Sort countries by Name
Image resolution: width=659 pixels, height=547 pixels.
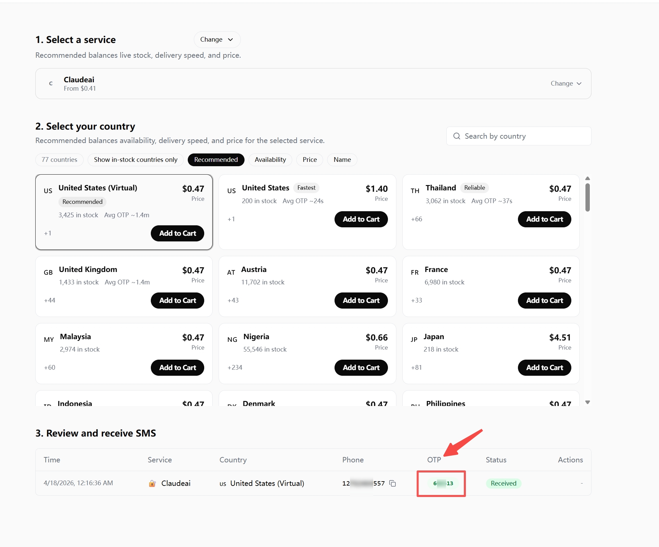(x=342, y=159)
